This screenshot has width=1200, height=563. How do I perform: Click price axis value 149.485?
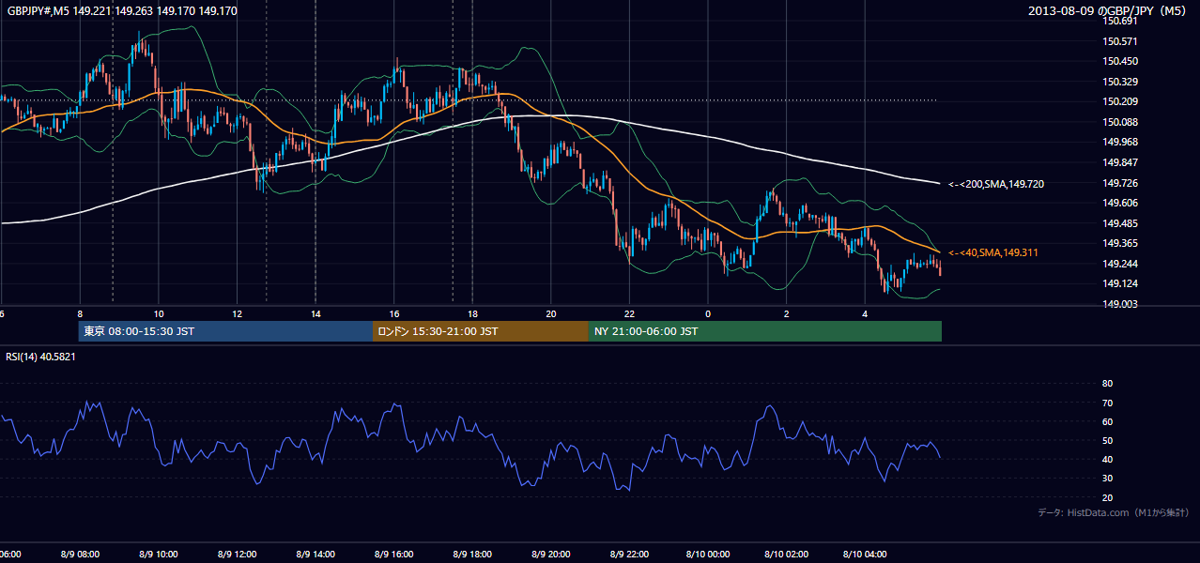1119,223
